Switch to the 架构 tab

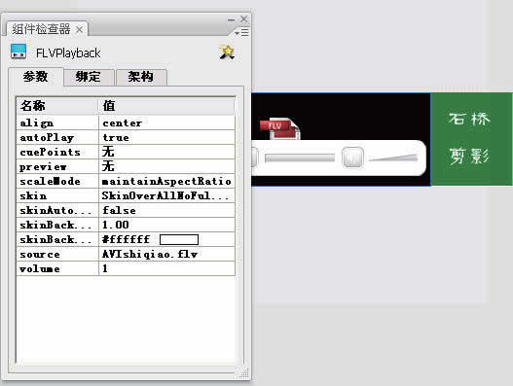141,77
